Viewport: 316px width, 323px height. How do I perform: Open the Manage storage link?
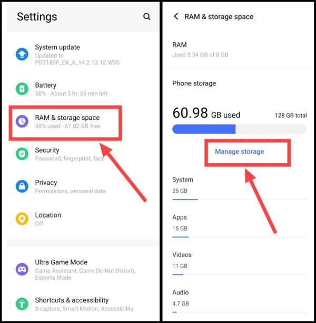[239, 151]
